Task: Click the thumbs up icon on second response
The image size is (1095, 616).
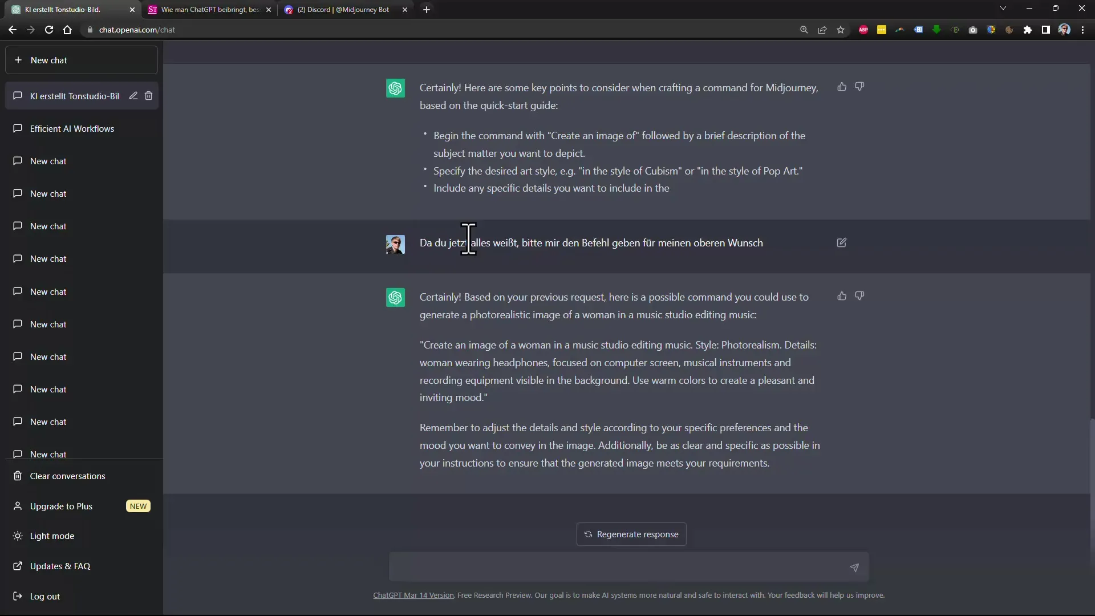Action: (842, 295)
